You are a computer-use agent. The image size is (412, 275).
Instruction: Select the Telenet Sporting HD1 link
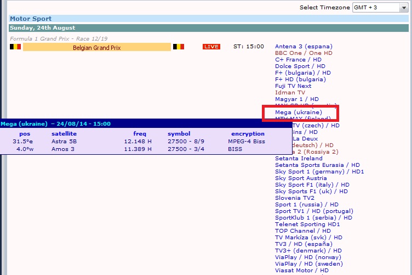[307, 225]
